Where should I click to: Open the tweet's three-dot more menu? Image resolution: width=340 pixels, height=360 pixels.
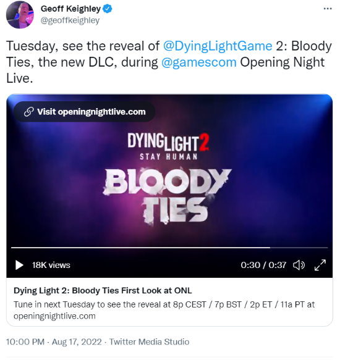[328, 9]
